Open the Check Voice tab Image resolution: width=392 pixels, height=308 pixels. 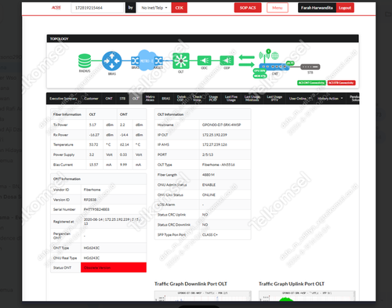[x=197, y=99]
